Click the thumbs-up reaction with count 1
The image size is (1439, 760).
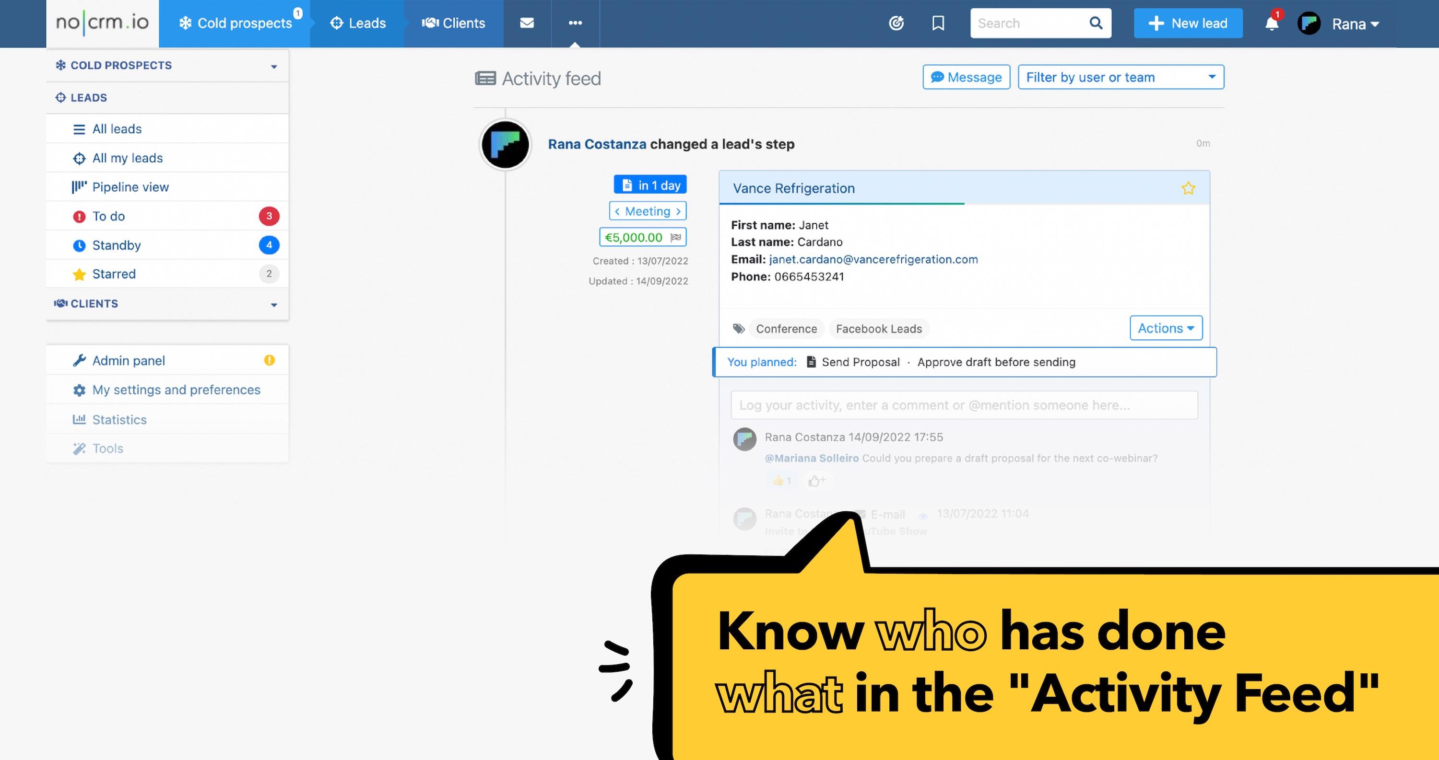click(781, 481)
